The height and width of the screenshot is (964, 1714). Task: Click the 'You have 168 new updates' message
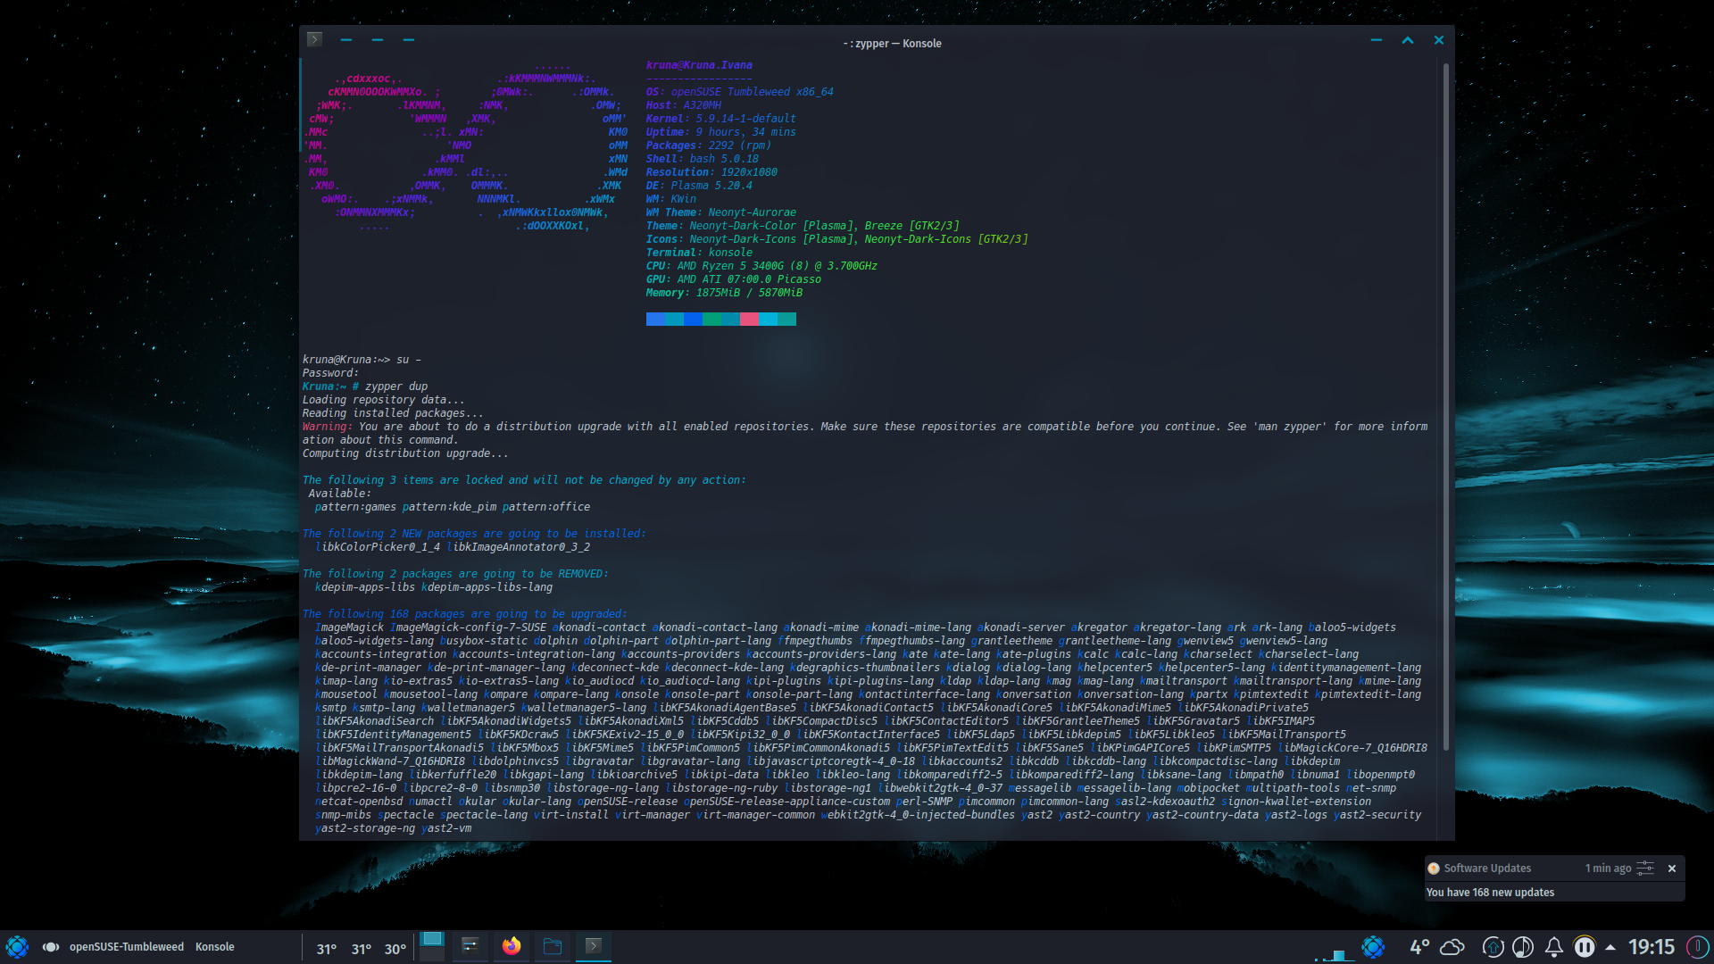click(1490, 893)
